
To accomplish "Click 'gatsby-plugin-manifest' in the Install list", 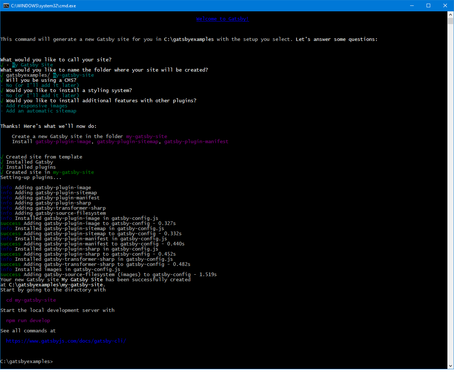I will coord(196,141).
